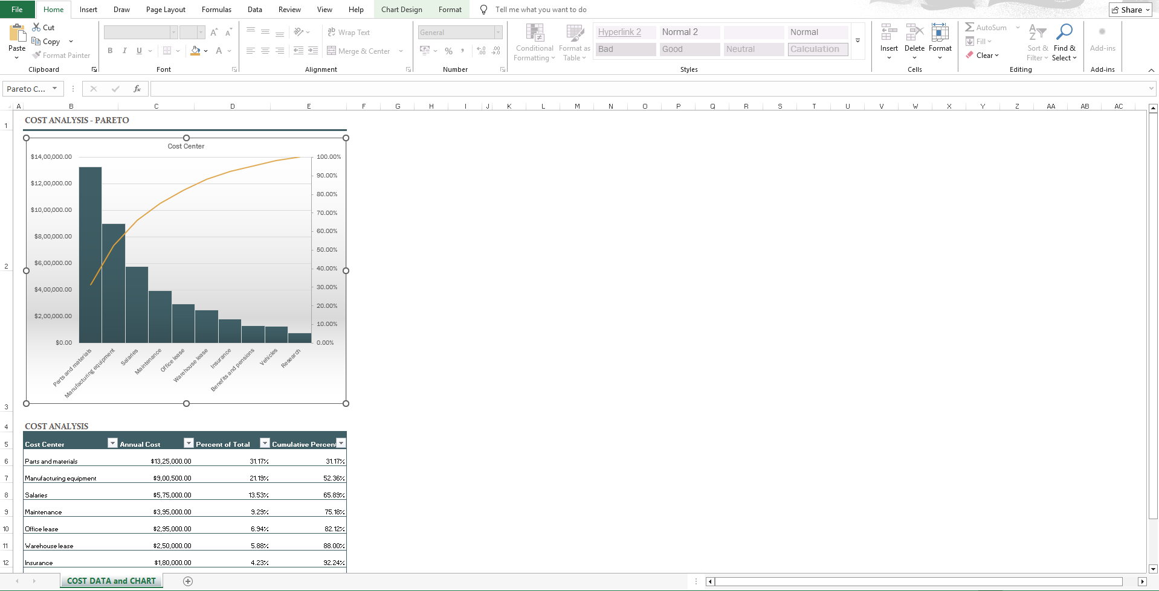Viewport: 1159px width, 591px height.
Task: Open the Percent of Total filter dropdown
Action: (x=265, y=443)
